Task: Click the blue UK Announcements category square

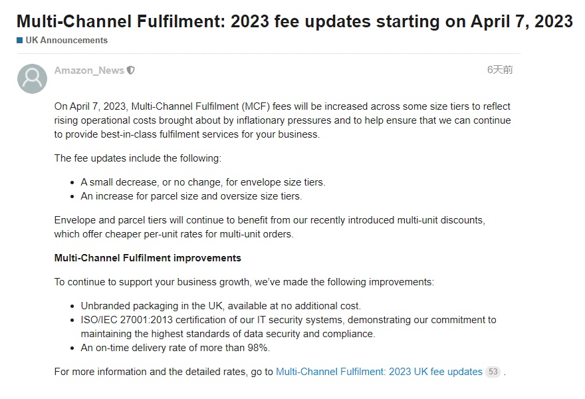Action: click(x=20, y=41)
